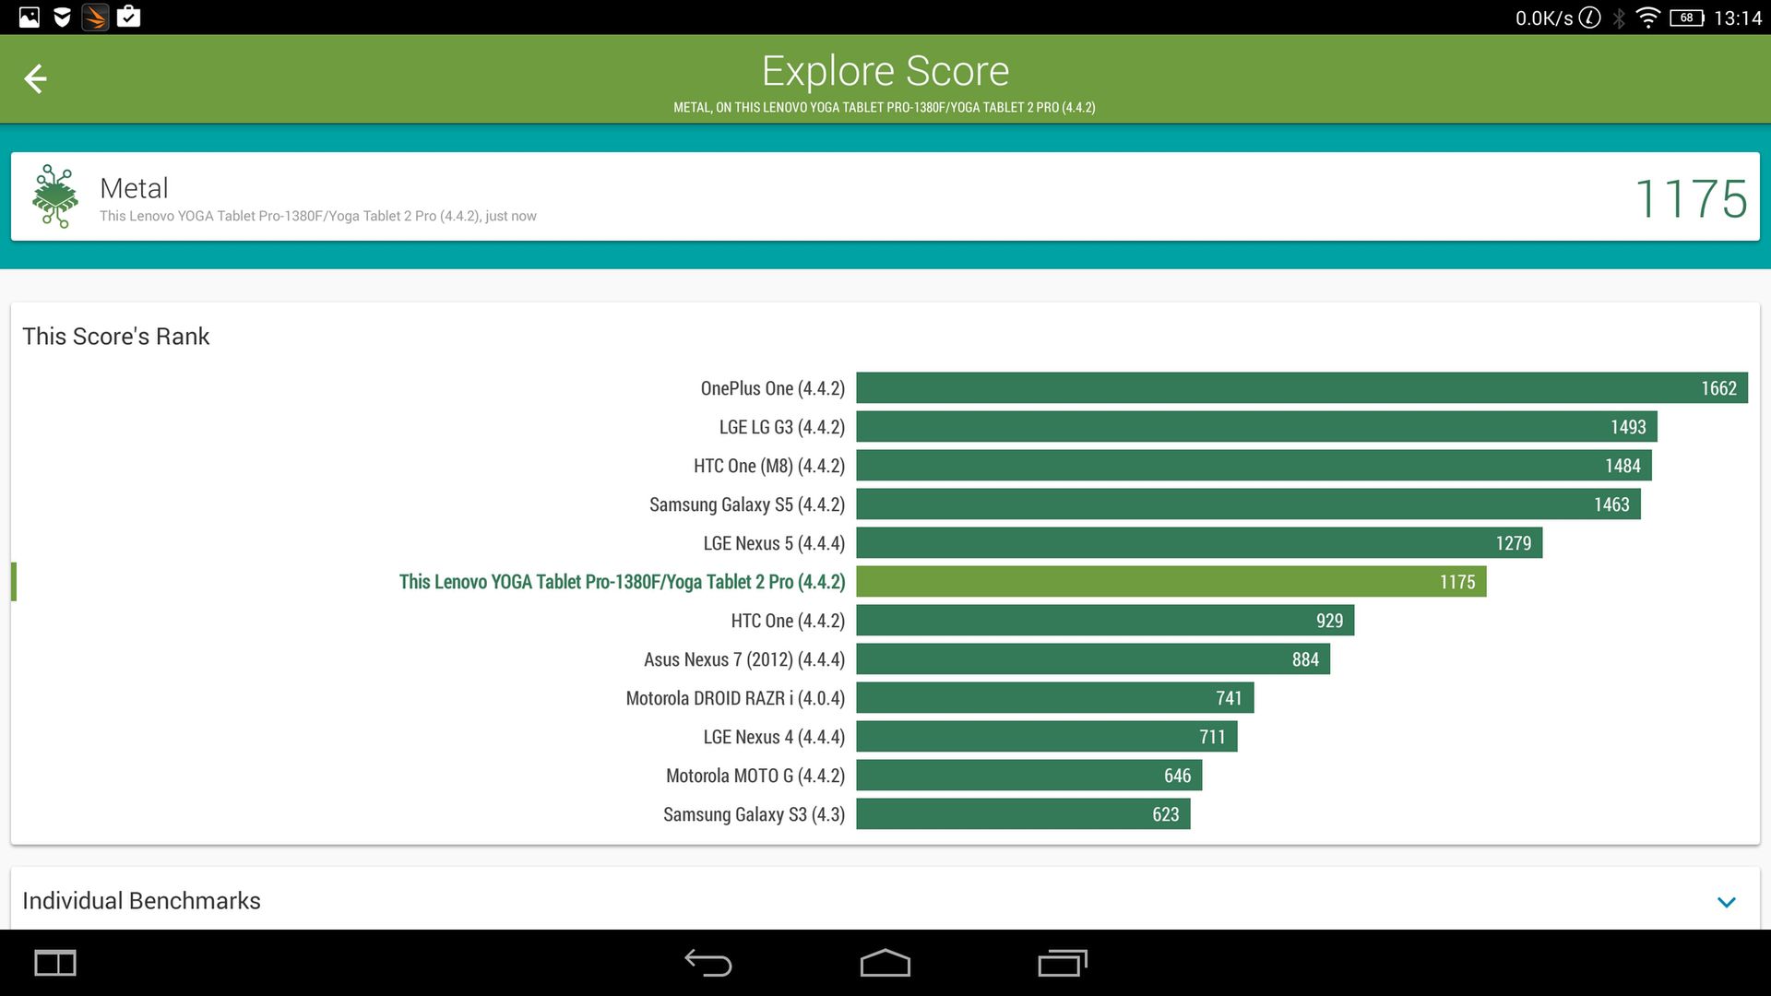Image resolution: width=1771 pixels, height=996 pixels.
Task: Tap the Samsung Galaxy S5 (4.4.2) label
Action: point(747,504)
